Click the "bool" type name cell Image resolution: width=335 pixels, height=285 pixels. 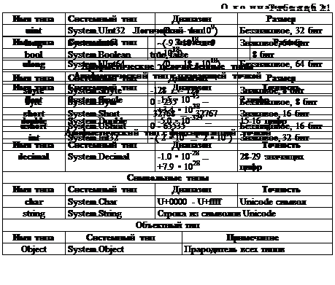click(x=34, y=54)
